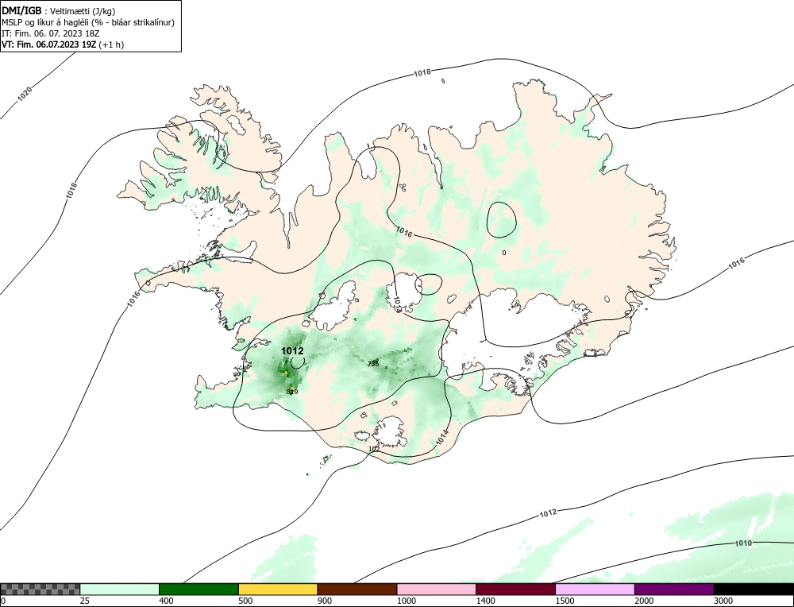
Task: Click the 1018 isobar label west of Westfjords
Action: click(71, 190)
